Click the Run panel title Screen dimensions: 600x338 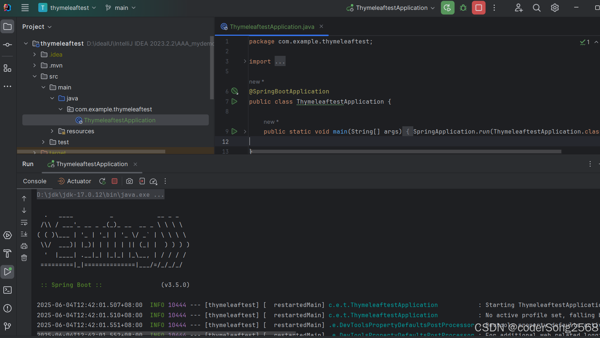click(x=28, y=164)
